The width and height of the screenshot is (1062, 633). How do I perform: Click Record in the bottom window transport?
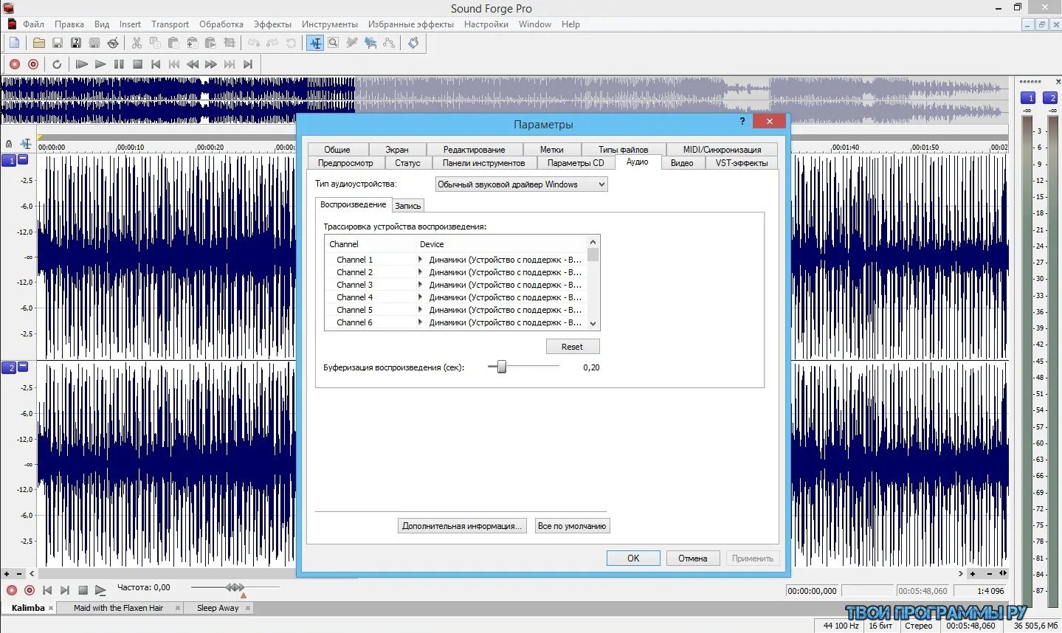click(12, 590)
